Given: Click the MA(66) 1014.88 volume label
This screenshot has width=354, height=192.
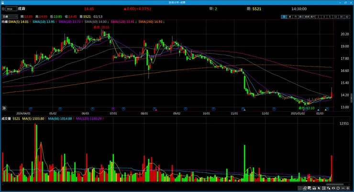Looking at the screenshot, I should (x=60, y=119).
